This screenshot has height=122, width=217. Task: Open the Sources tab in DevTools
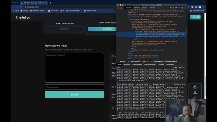point(145,8)
